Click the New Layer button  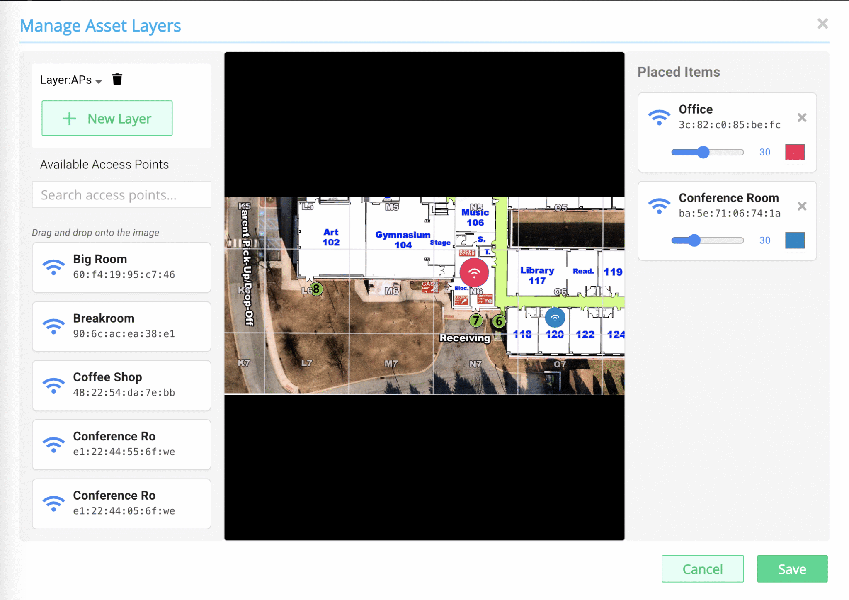(107, 119)
